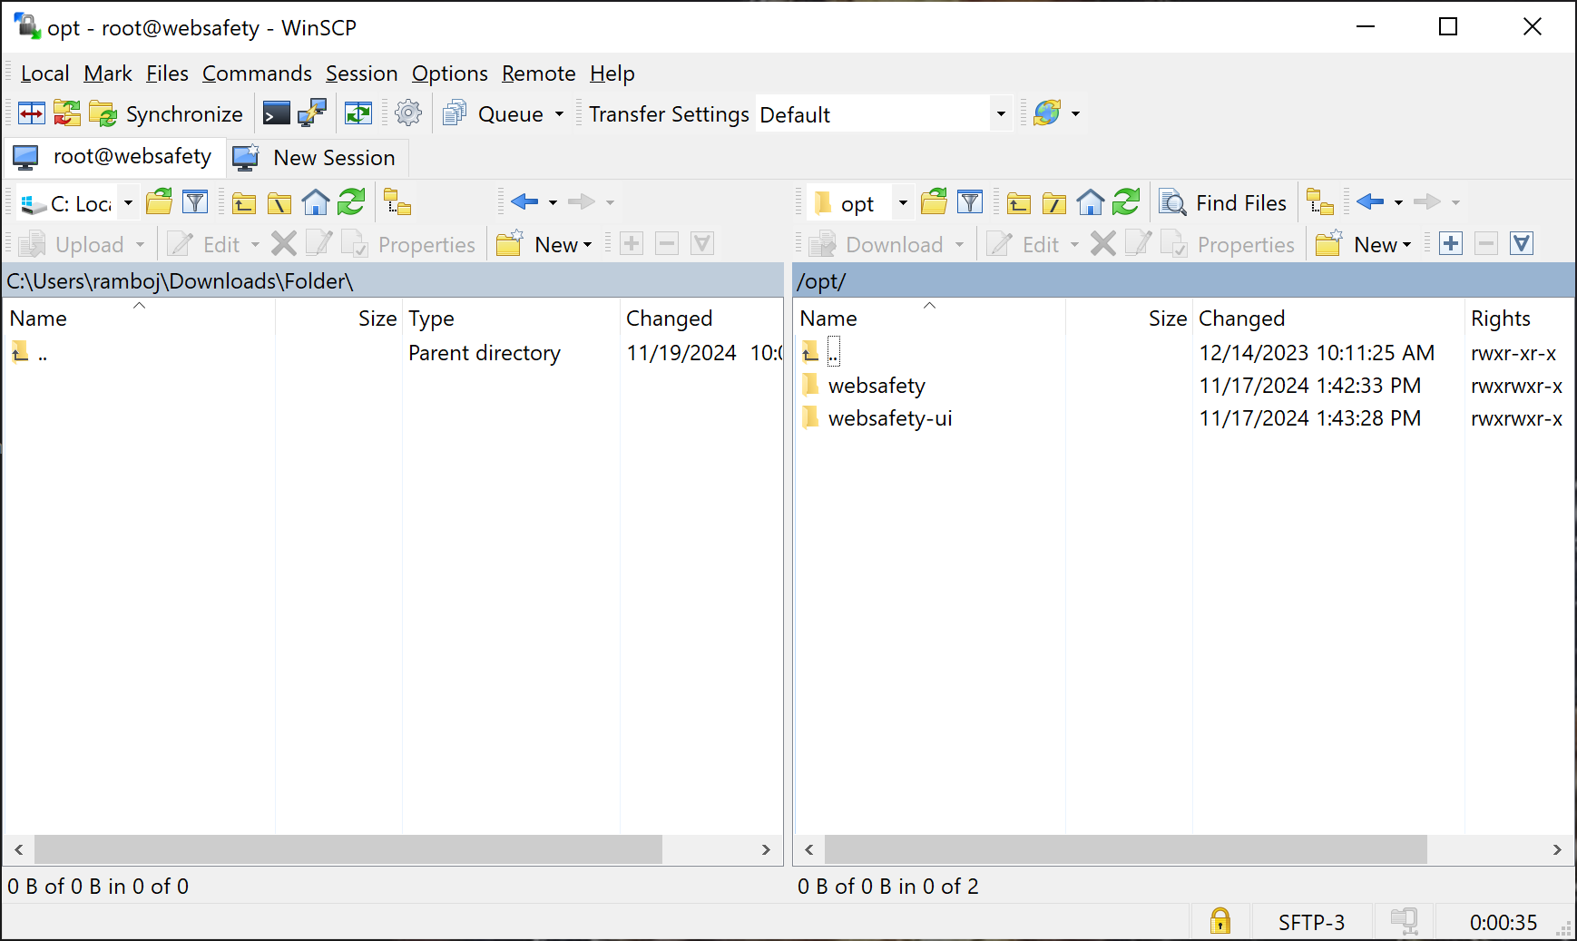Toggle local directory tree icon
Viewport: 1577px width, 941px height.
point(397,202)
